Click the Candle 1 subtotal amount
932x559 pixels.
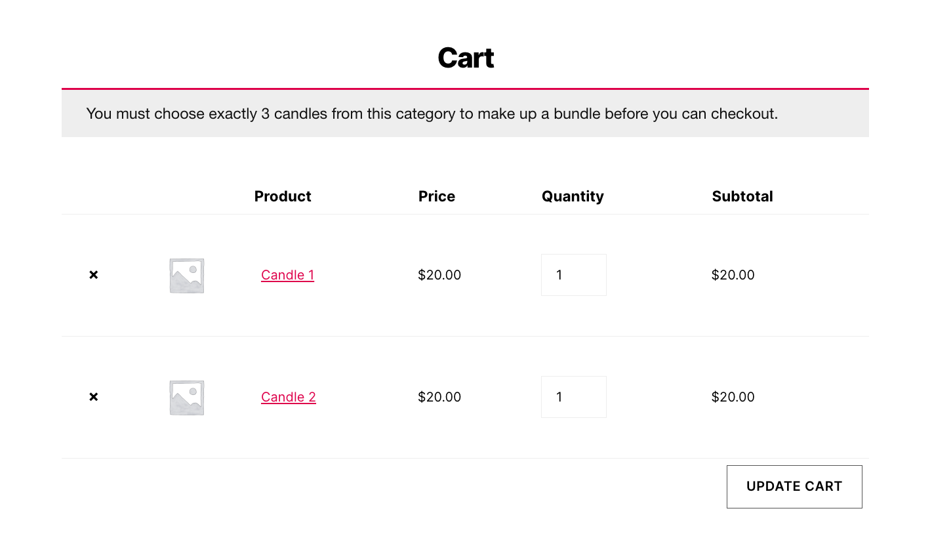click(x=733, y=275)
